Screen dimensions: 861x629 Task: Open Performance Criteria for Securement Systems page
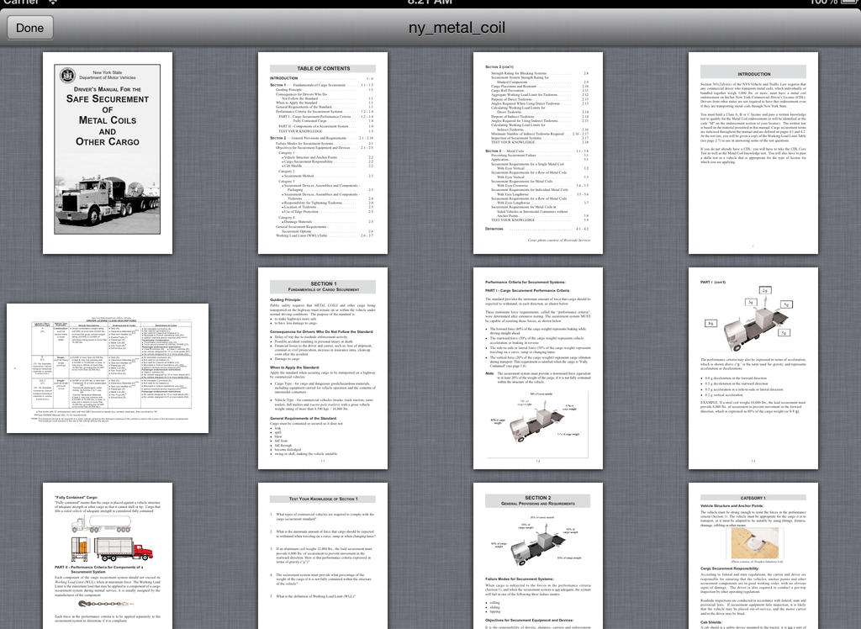538,368
